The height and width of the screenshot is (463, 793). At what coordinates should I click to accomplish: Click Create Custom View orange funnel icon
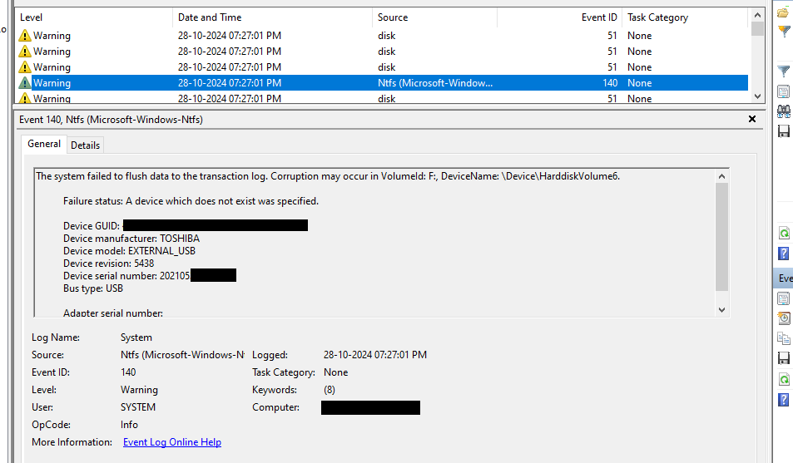784,32
